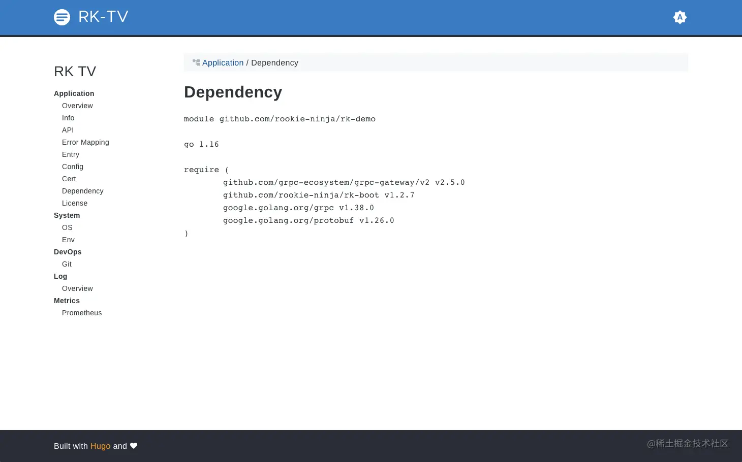Click the Built with footer text
The height and width of the screenshot is (462, 742).
click(71, 446)
